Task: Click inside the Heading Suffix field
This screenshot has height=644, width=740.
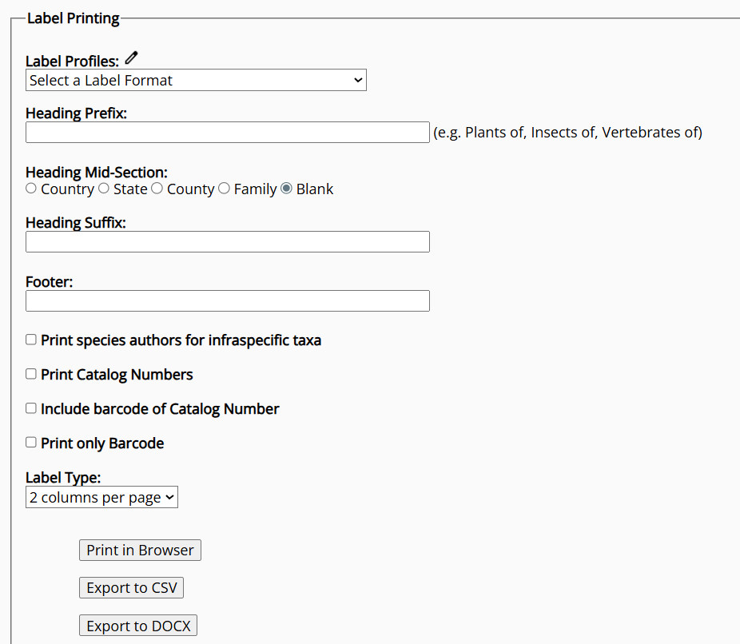Action: click(227, 241)
